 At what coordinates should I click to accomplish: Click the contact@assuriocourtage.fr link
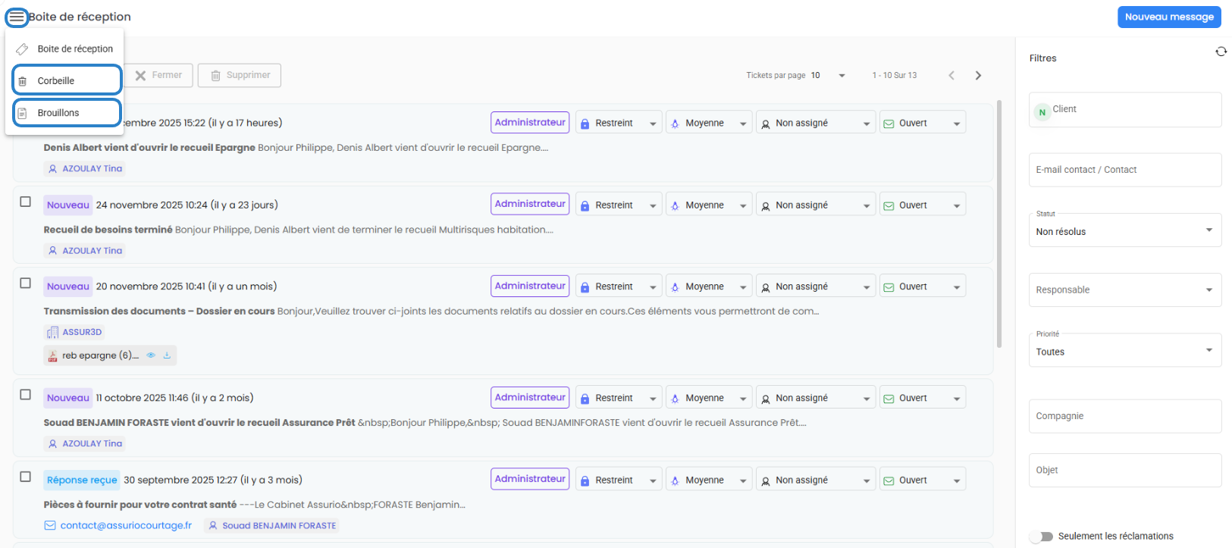(126, 525)
